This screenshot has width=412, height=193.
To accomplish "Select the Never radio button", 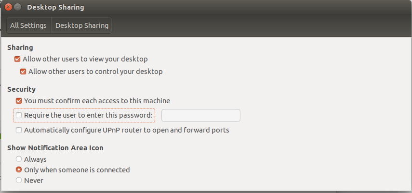I will (19, 181).
